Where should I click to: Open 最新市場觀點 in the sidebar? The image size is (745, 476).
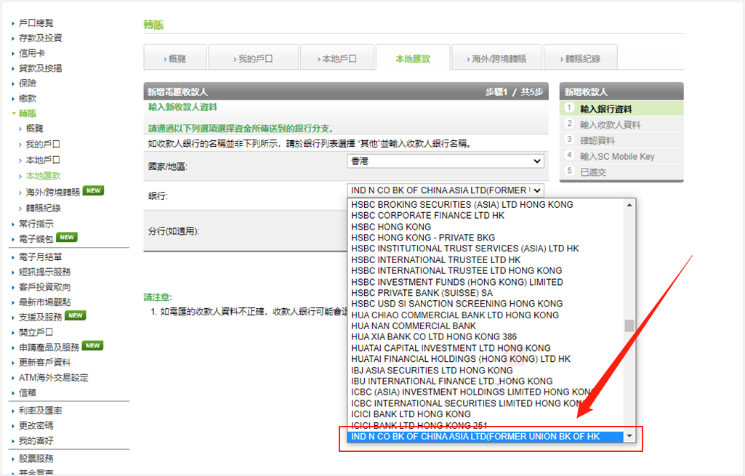(44, 302)
